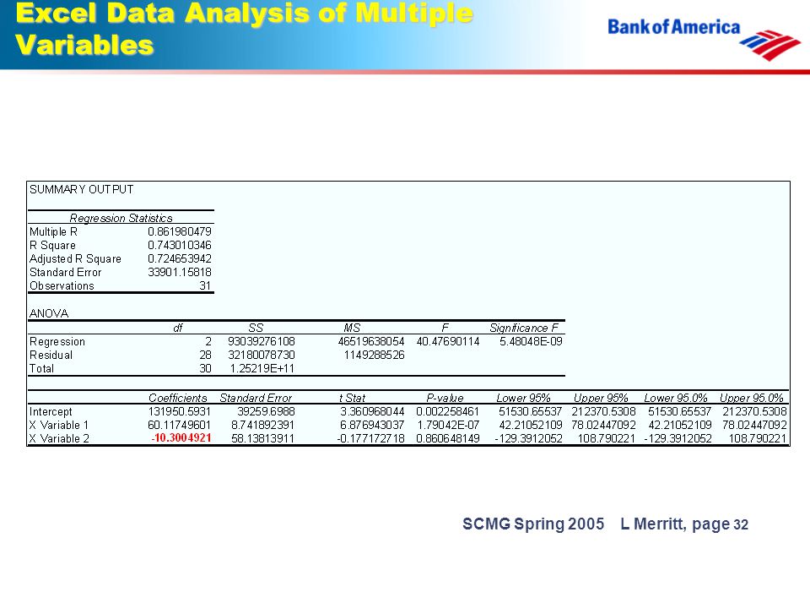Select Intercept P-value 0.002258461
This screenshot has height=608, width=810.
447,411
